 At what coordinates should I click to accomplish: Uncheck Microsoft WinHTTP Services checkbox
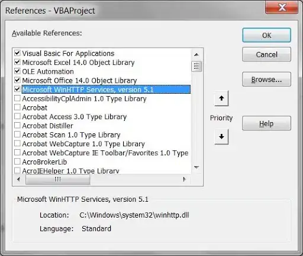point(17,89)
